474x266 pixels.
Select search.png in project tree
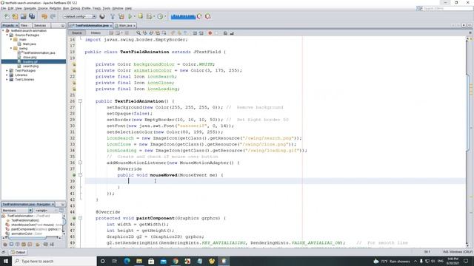30,66
